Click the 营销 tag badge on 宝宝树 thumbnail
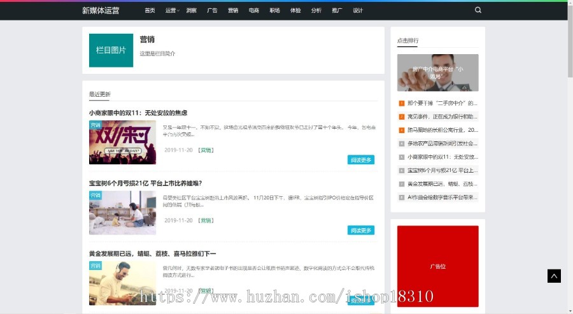Image resolution: width=573 pixels, height=314 pixels. (x=95, y=196)
